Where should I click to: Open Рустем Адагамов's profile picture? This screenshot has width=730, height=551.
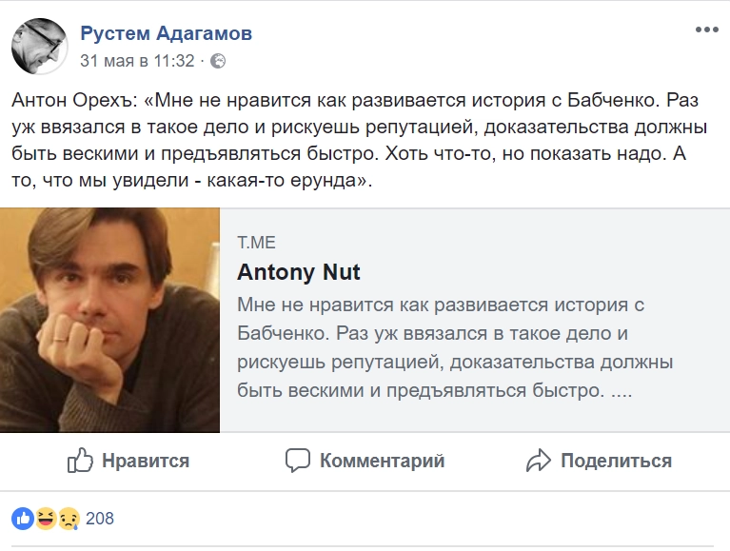click(x=39, y=47)
